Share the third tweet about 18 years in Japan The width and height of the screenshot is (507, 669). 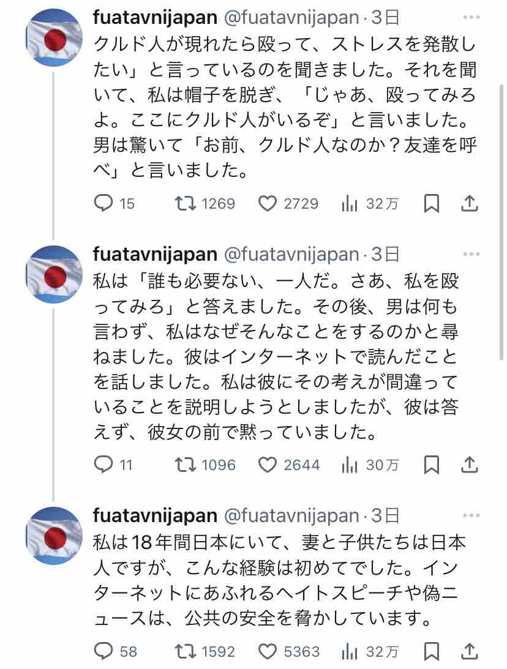pyautogui.click(x=470, y=650)
